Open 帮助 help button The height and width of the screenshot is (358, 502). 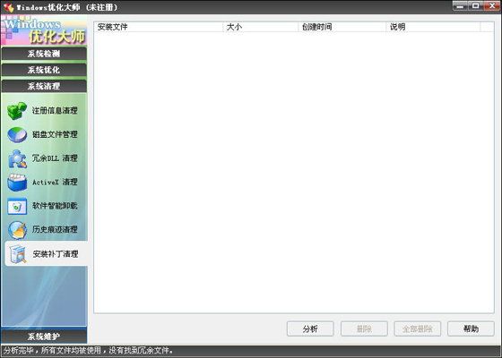tap(471, 328)
